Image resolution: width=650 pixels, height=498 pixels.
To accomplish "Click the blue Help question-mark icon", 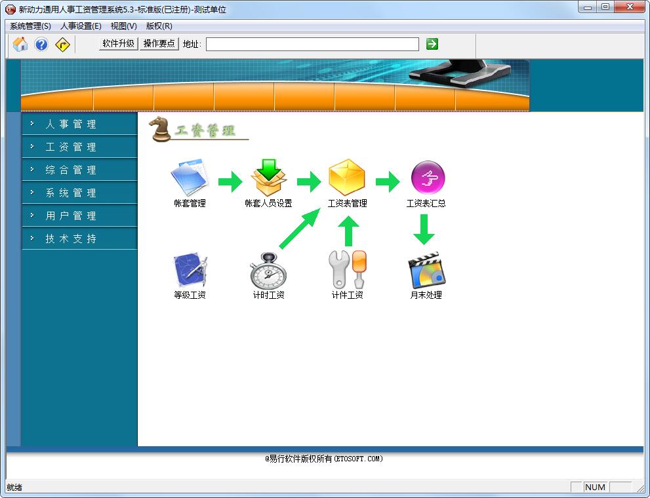I will pyautogui.click(x=41, y=44).
